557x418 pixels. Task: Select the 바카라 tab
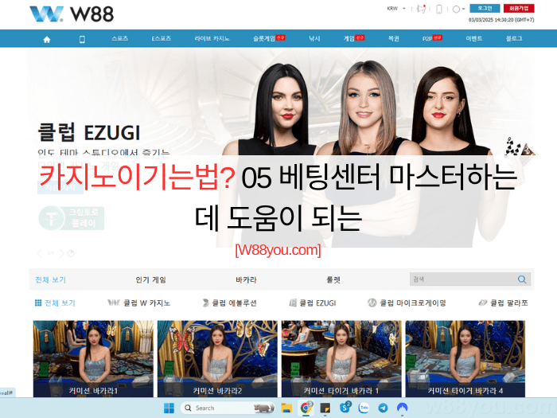(x=246, y=279)
